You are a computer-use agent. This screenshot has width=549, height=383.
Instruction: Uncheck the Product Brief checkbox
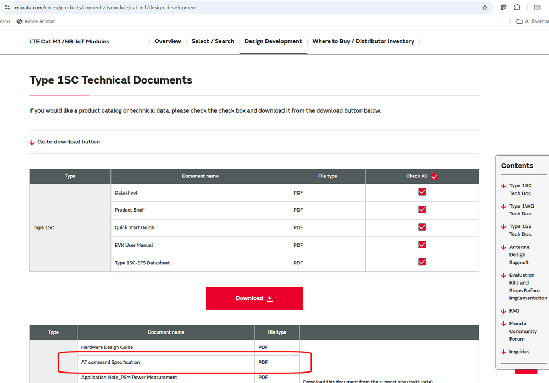[x=422, y=209]
